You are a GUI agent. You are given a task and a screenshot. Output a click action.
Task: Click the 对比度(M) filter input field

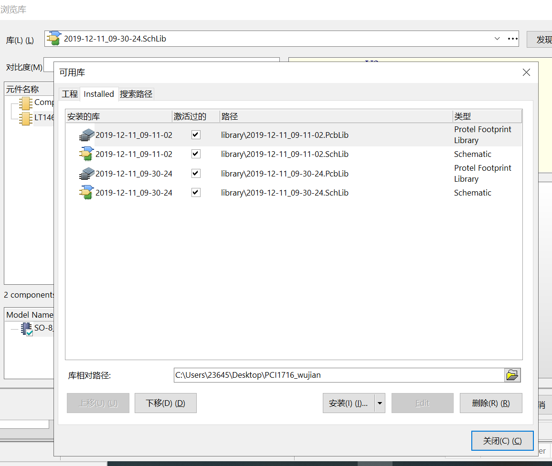coord(49,65)
